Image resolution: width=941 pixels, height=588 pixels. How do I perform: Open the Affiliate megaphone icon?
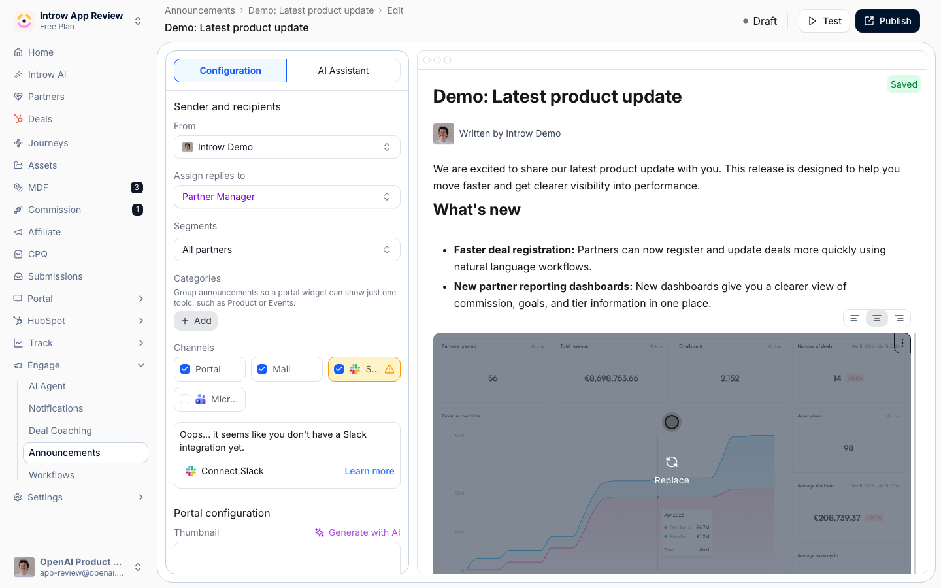point(18,232)
